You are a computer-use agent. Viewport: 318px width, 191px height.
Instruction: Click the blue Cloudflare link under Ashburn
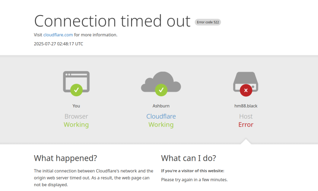click(161, 116)
